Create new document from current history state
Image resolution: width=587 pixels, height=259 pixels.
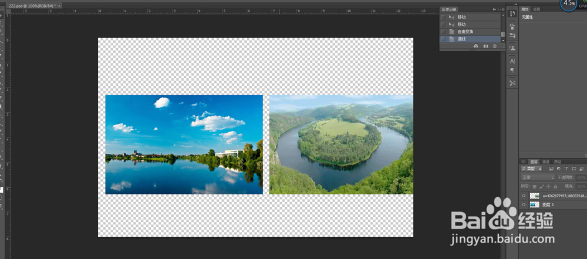tap(476, 46)
